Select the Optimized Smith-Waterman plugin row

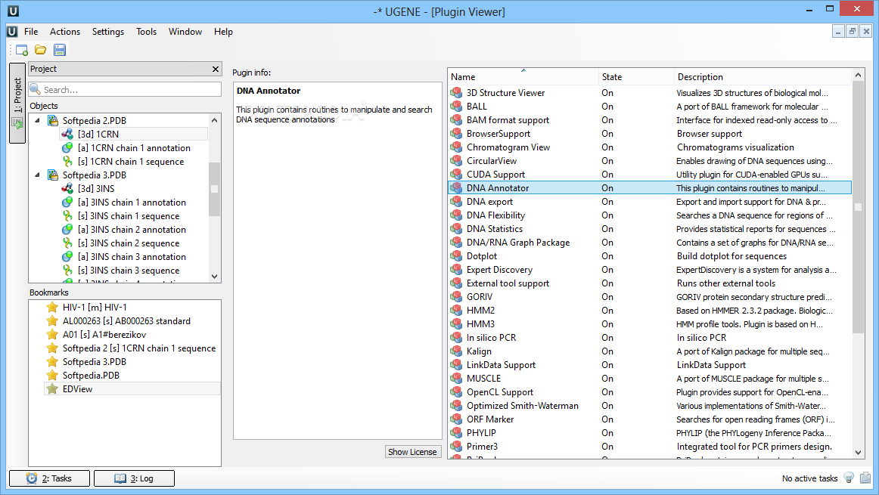pyautogui.click(x=650, y=406)
